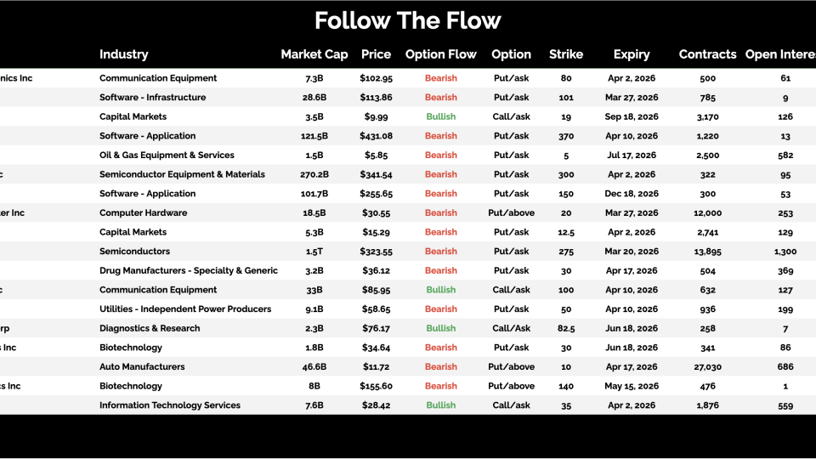Click the Auto Manufacturers industry cell
The width and height of the screenshot is (816, 459).
coord(142,367)
